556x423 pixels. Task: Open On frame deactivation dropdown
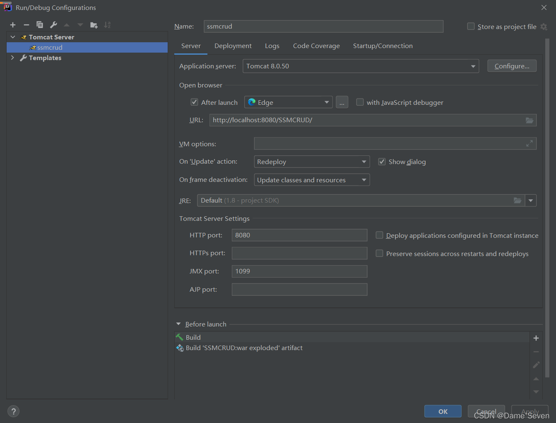pos(312,180)
